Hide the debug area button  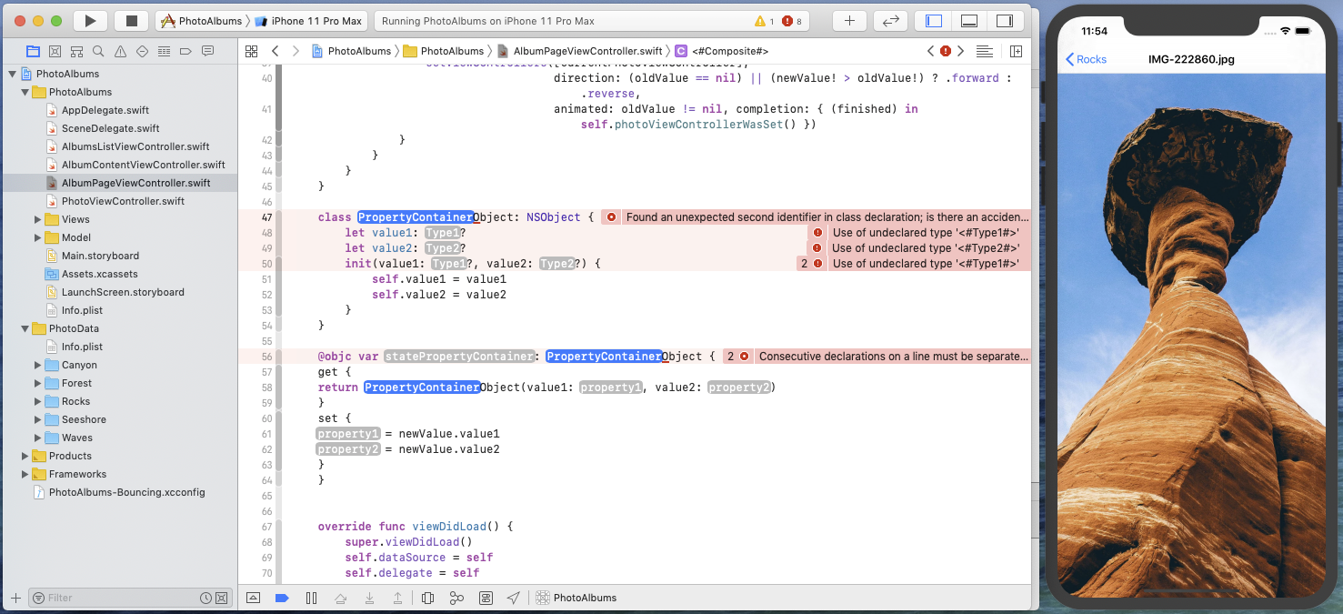pyautogui.click(x=253, y=598)
